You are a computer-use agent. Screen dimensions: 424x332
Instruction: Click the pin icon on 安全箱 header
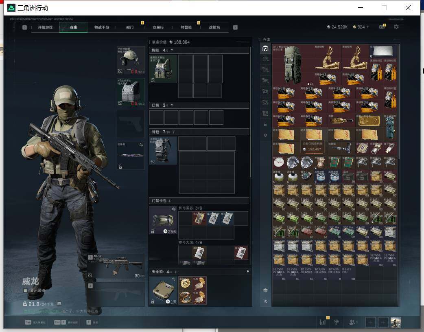248,272
